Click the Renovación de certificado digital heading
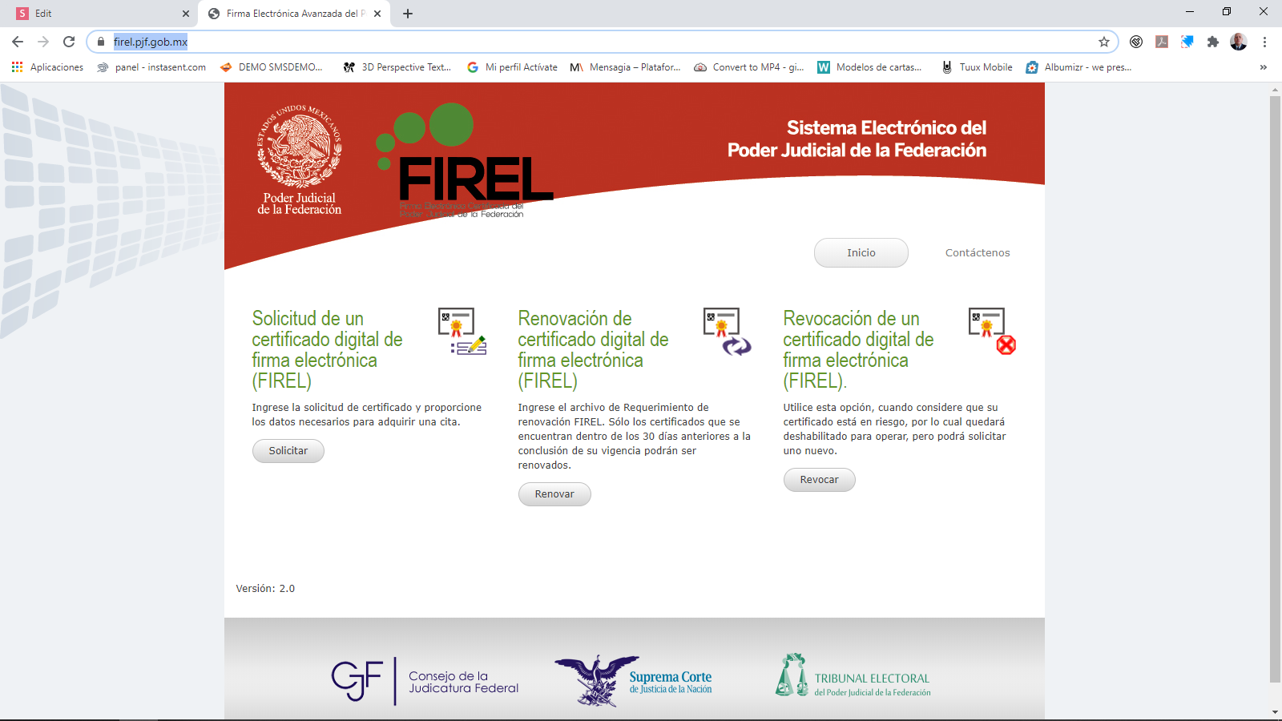Viewport: 1282px width, 721px height. point(593,349)
